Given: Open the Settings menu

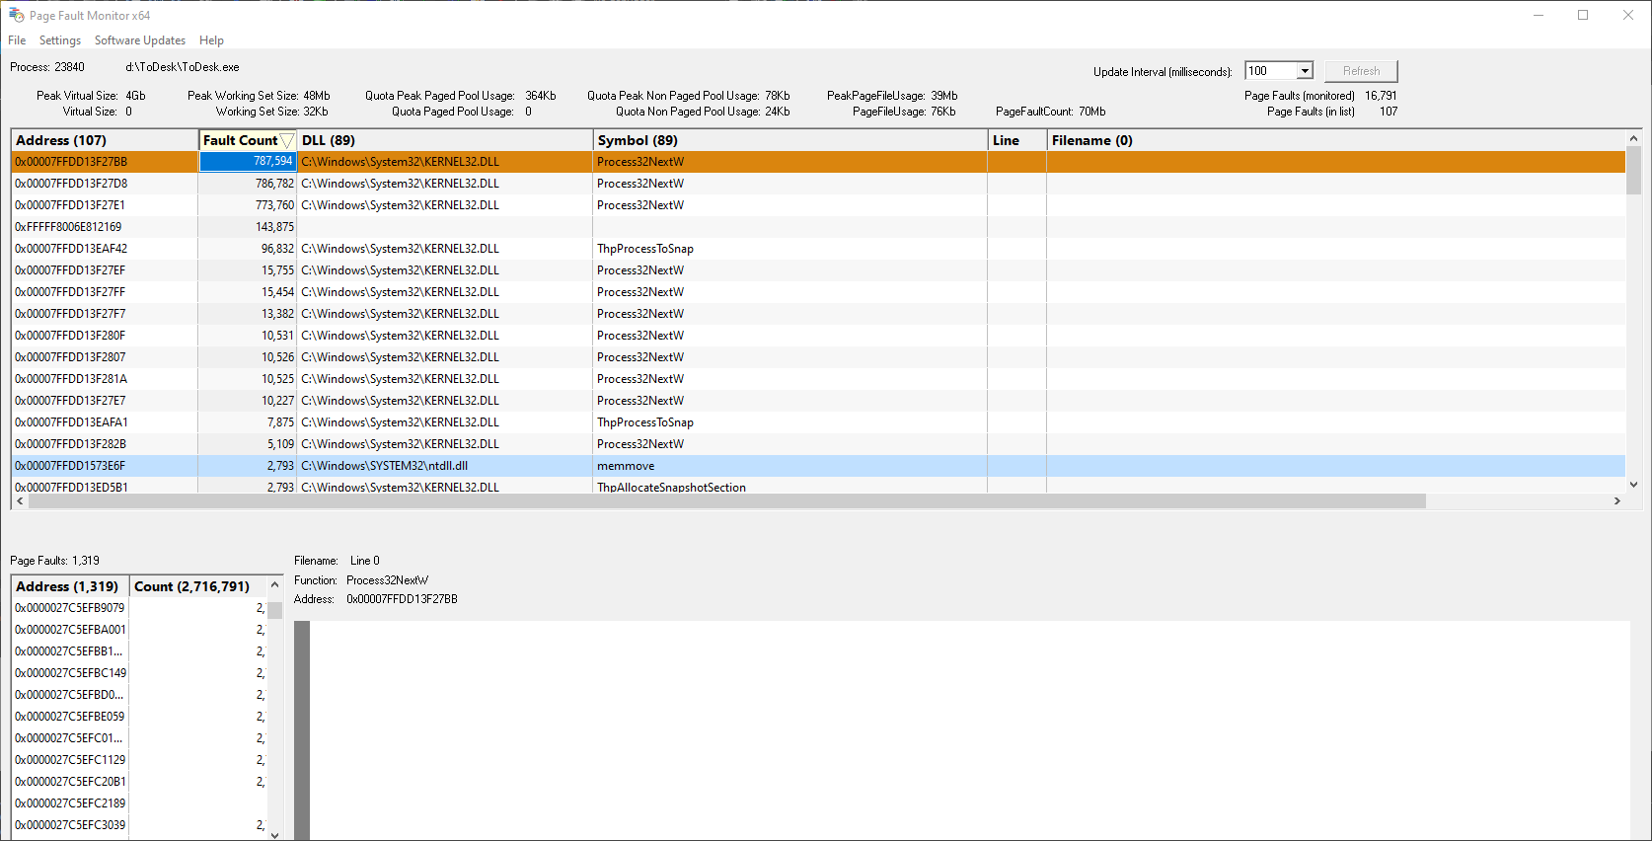Looking at the screenshot, I should [x=60, y=40].
